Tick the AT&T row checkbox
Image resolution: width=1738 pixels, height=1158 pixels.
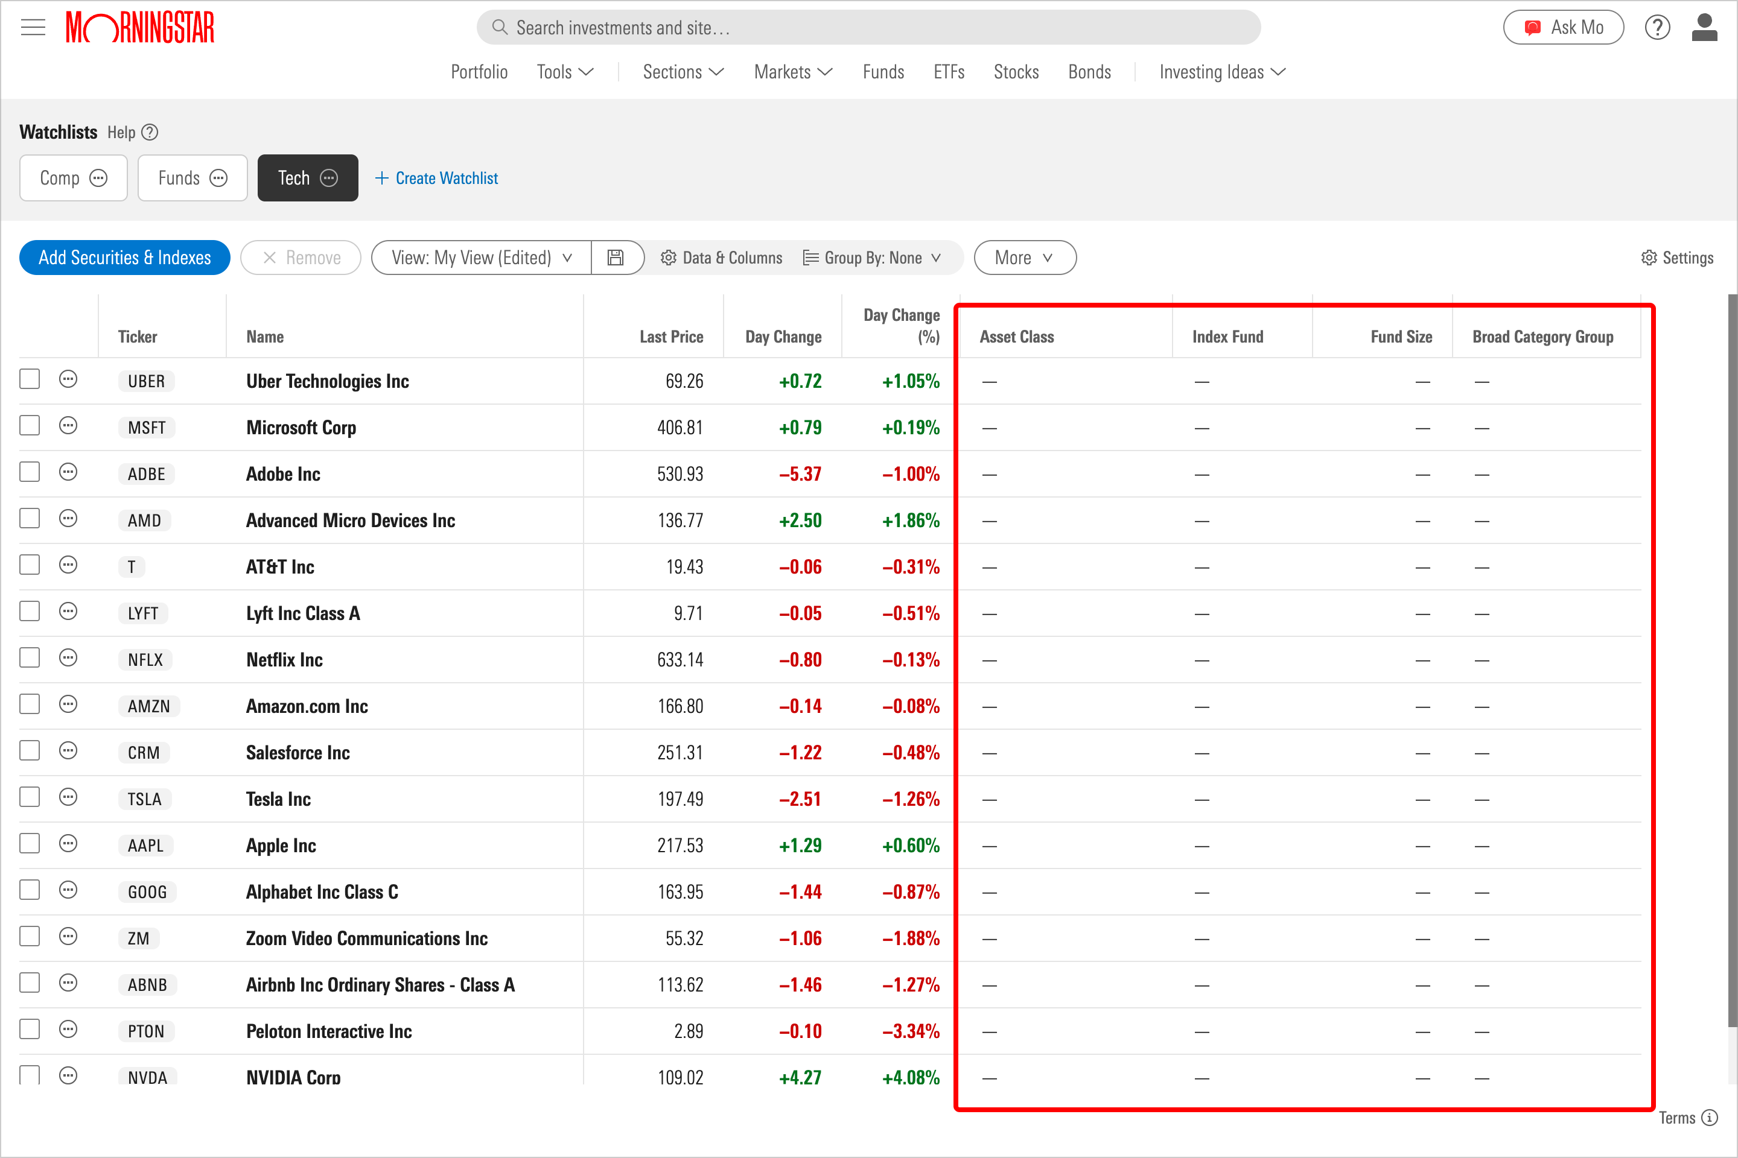30,566
